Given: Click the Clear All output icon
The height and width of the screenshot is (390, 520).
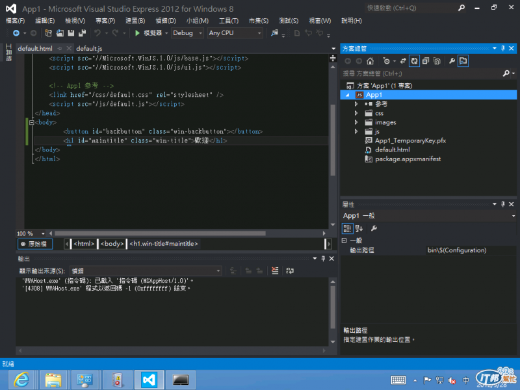Looking at the screenshot, I should (275, 270).
